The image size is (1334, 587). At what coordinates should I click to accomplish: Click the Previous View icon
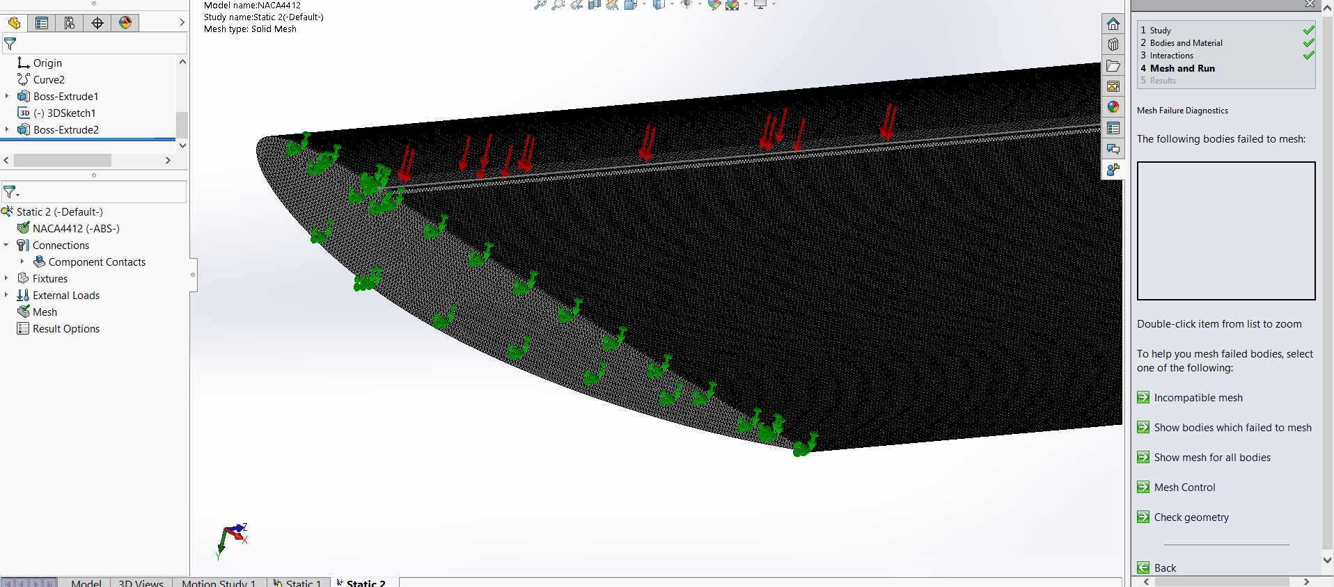coord(576,4)
